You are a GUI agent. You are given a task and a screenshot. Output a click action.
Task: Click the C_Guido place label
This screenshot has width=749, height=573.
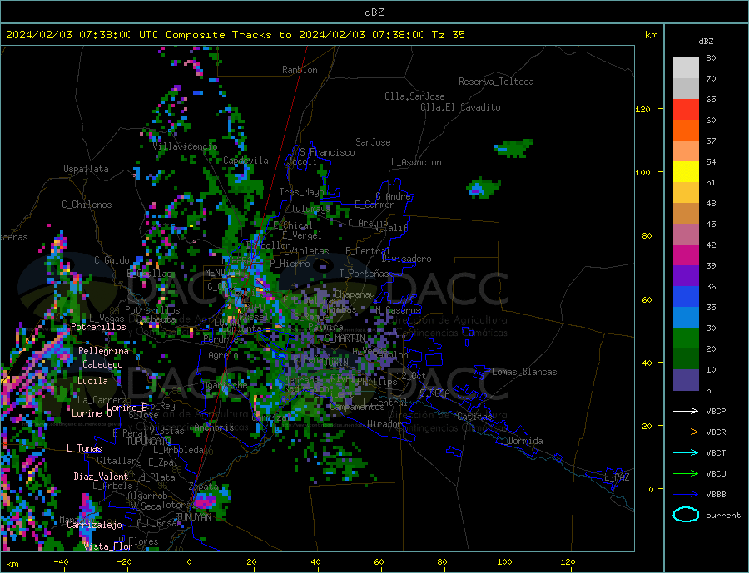[112, 260]
